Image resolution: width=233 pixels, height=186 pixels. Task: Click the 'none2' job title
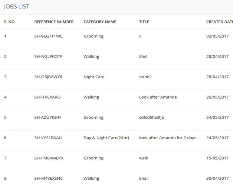(x=145, y=77)
